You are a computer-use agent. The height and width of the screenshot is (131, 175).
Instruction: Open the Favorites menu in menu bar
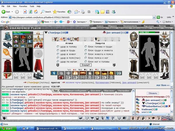[x=23, y=6]
